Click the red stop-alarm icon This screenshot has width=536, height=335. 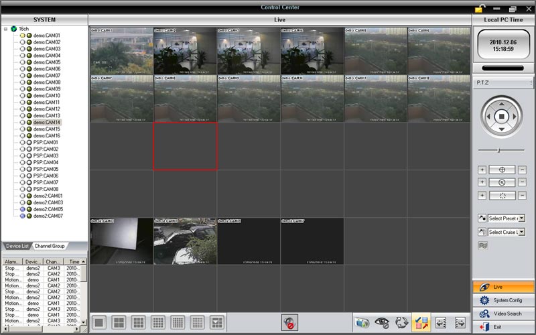click(x=289, y=322)
